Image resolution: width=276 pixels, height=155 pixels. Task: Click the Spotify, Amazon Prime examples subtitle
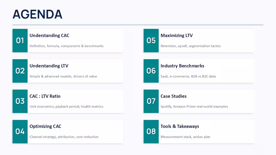pos(194,106)
